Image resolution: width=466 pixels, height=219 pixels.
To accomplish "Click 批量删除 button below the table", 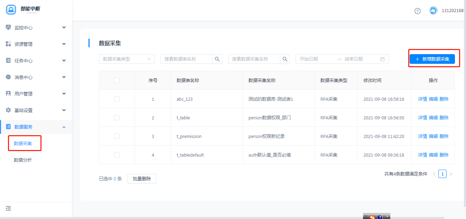I will click(142, 179).
